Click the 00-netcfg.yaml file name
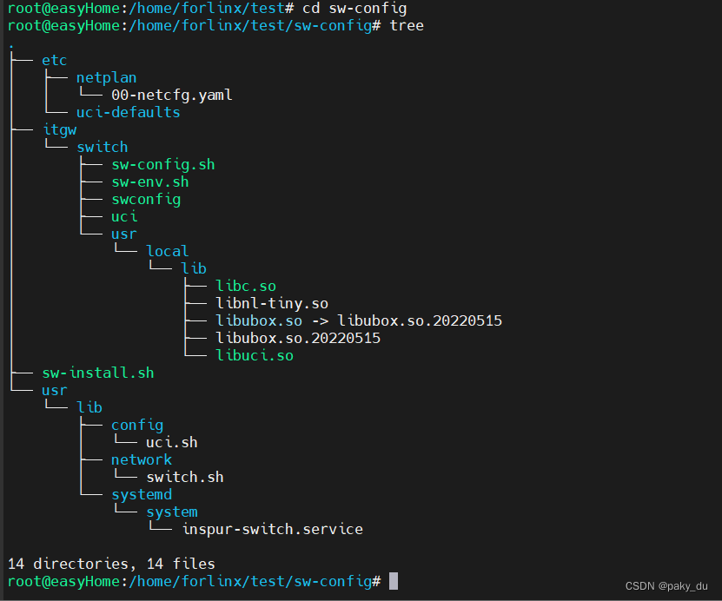 [172, 95]
